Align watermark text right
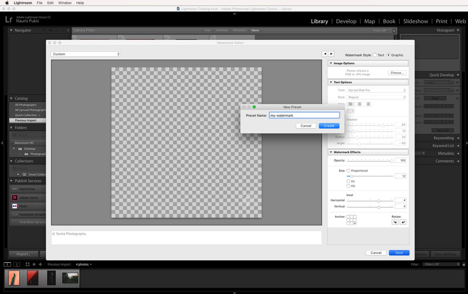Viewport: 468px width, 294px height. coord(368,104)
